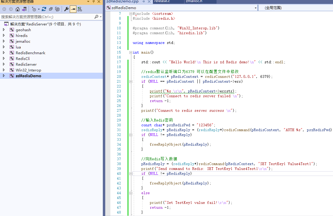This screenshot has width=333, height=216.
Task: Click the //向Redis写入数据 comment line
Action: 159,159
